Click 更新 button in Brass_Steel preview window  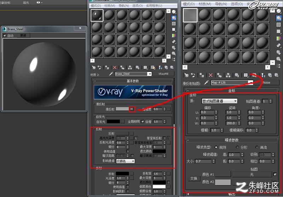click(x=23, y=36)
